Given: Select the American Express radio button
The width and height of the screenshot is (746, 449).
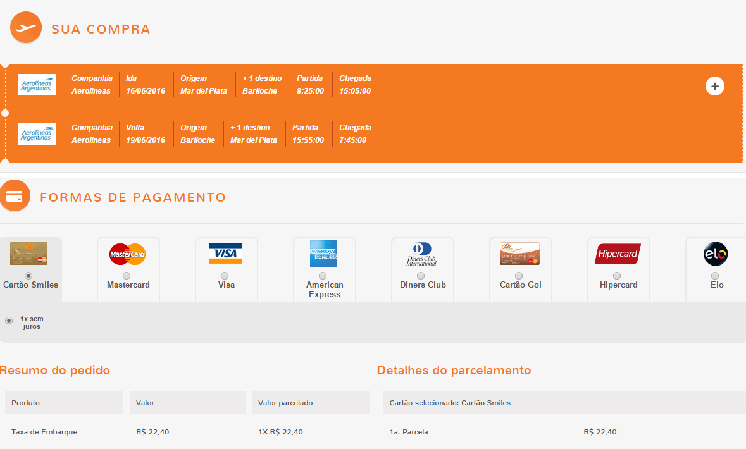Looking at the screenshot, I should tap(323, 276).
